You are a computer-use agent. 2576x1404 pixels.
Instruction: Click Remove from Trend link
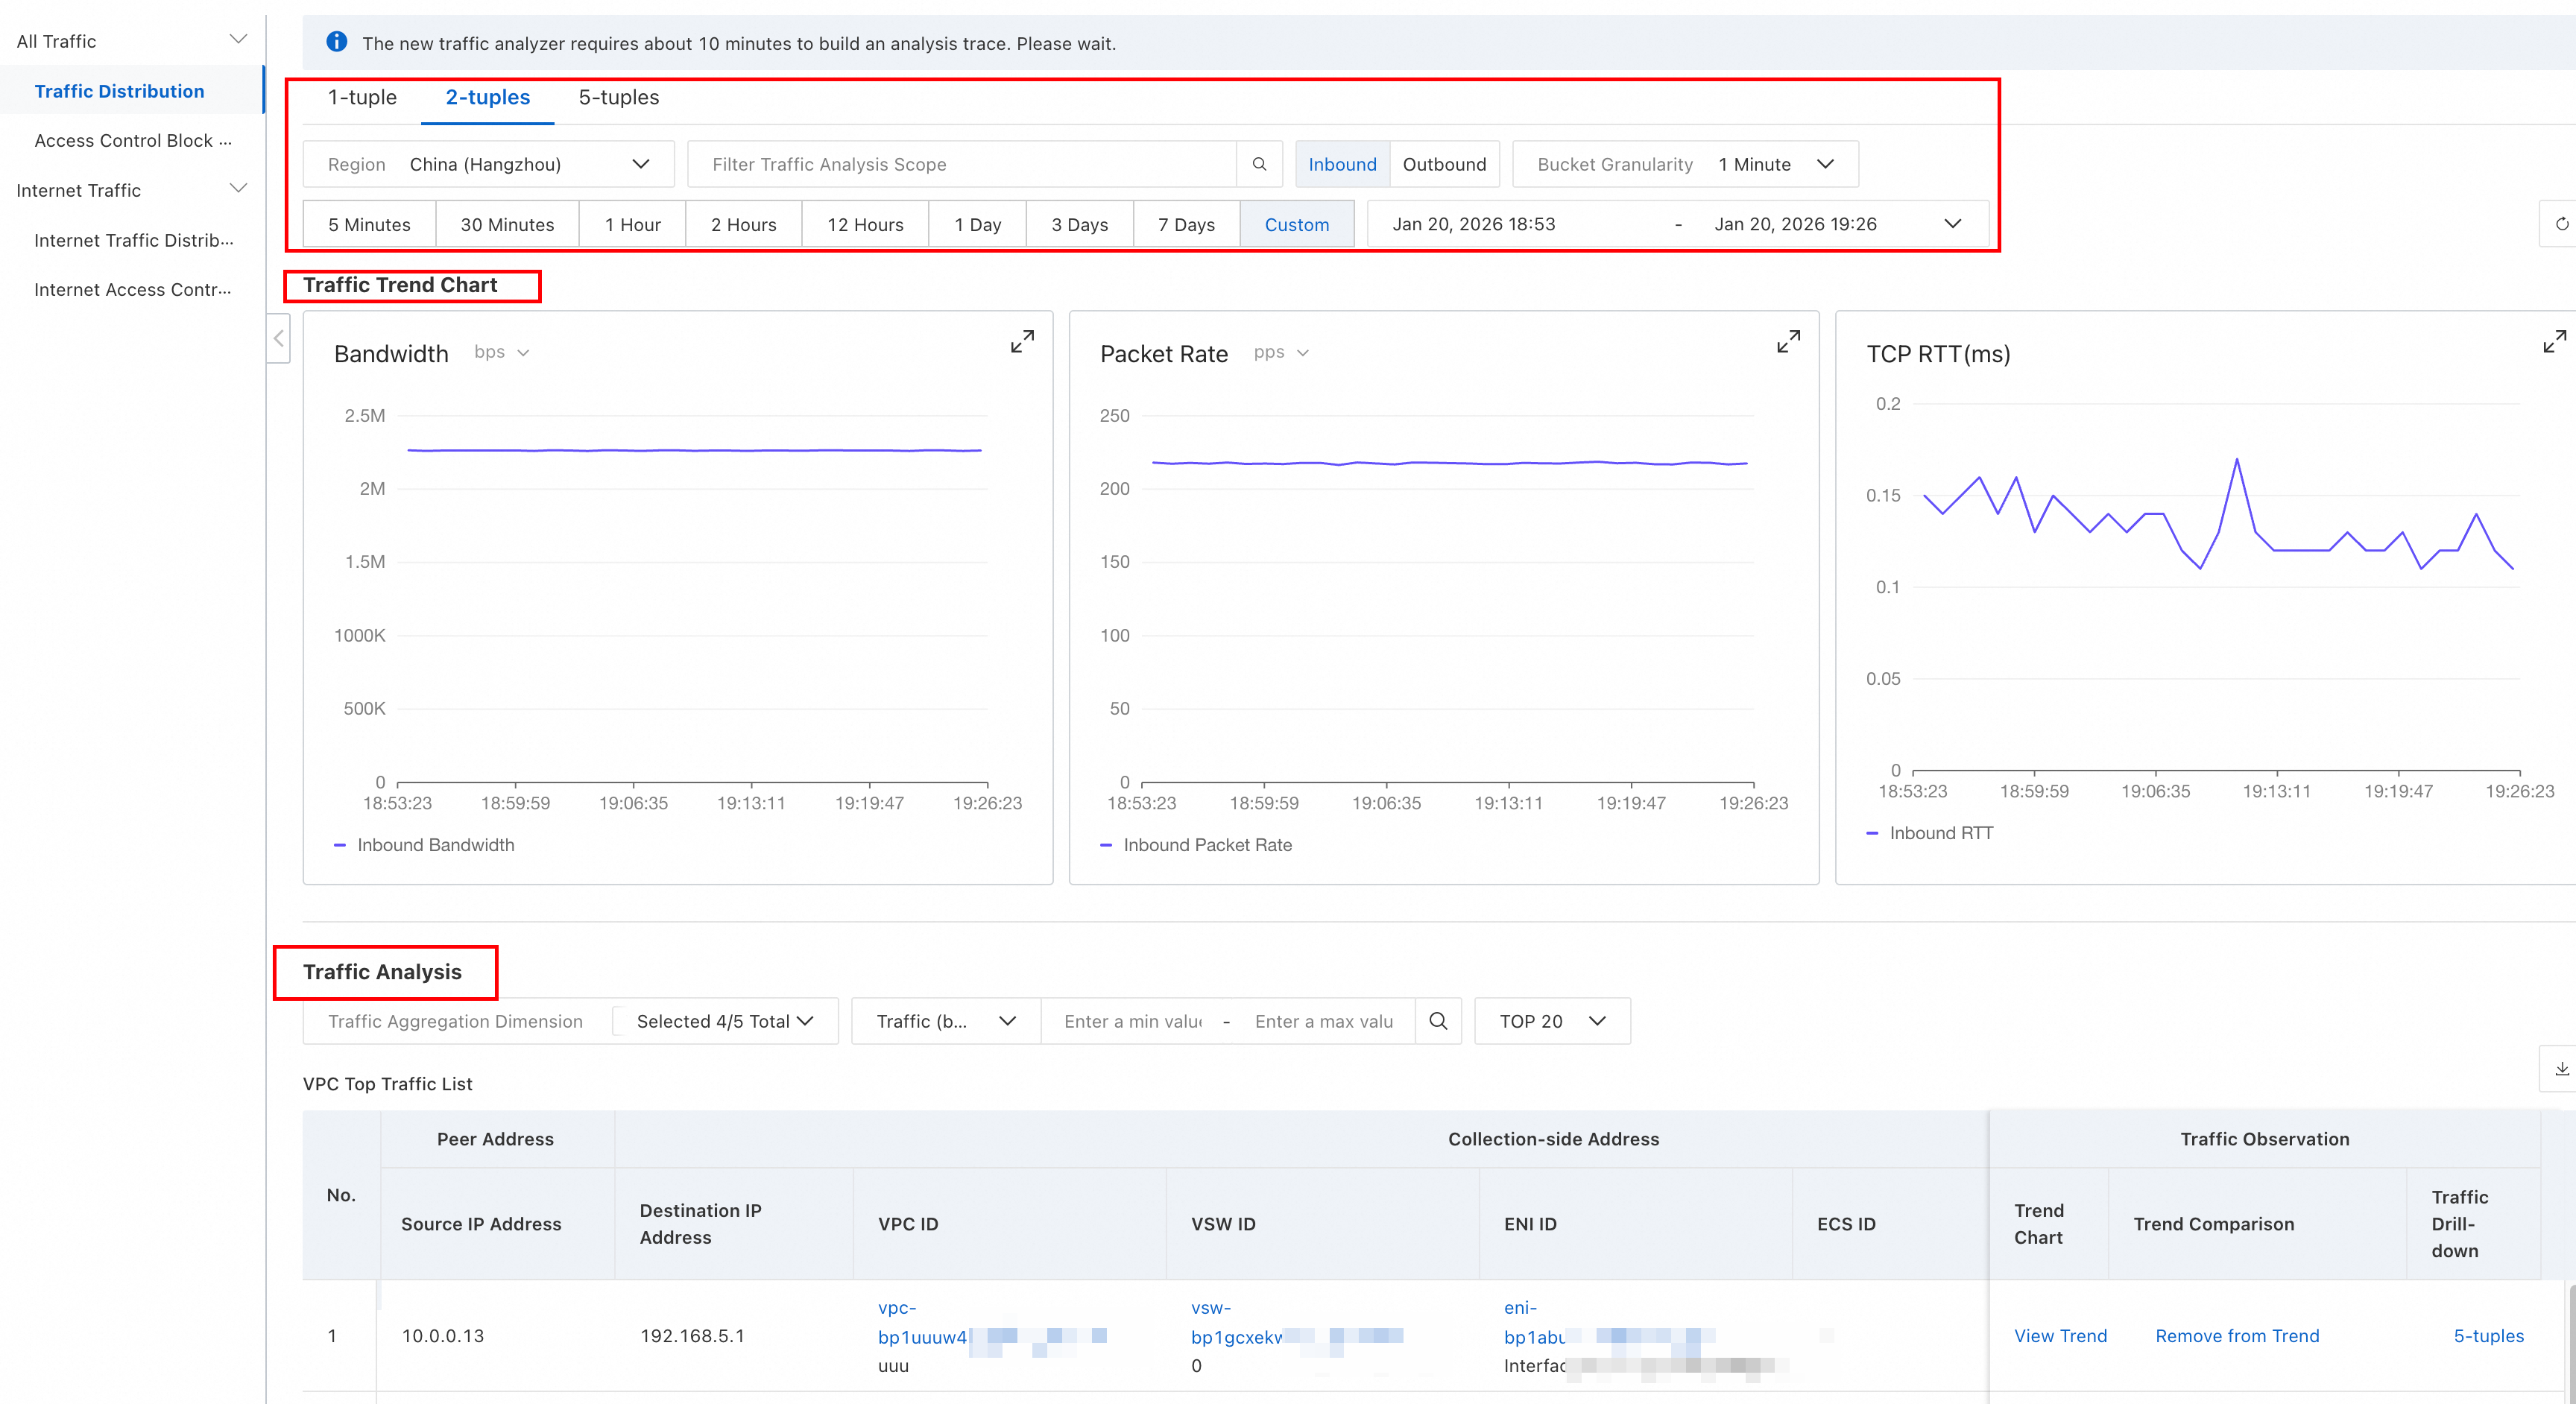pos(2236,1336)
